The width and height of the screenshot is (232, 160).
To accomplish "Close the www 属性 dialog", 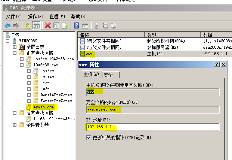I will 223,64.
